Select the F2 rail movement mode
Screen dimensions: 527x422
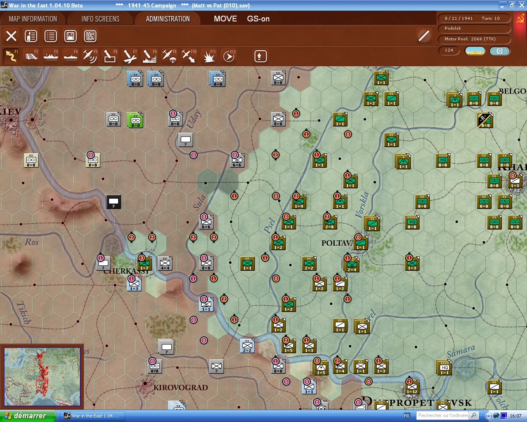pos(31,56)
